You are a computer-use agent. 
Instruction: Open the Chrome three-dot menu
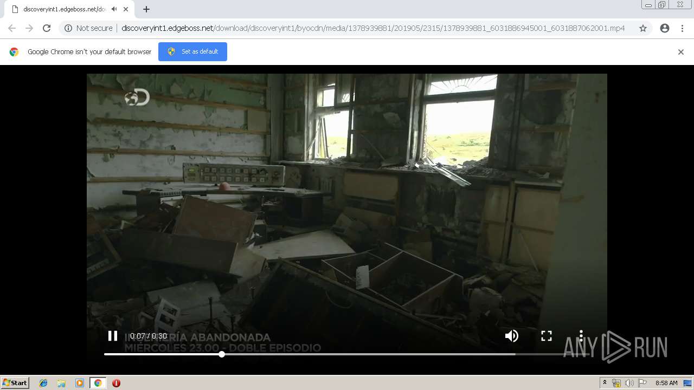pyautogui.click(x=682, y=28)
